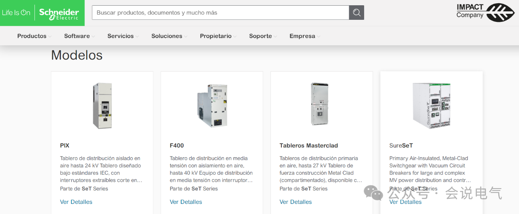Click Ver Detalles under F400

186,202
